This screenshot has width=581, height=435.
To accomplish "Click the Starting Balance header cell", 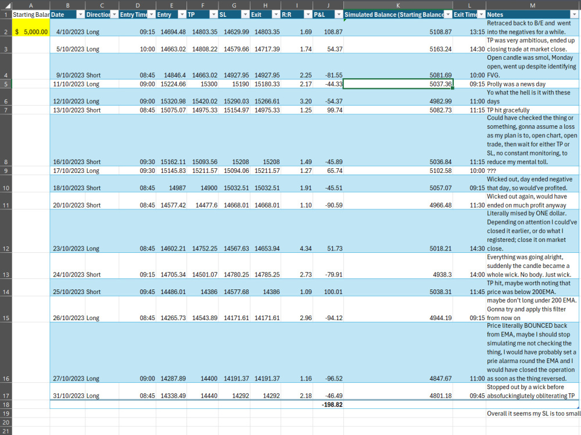I will (x=31, y=14).
